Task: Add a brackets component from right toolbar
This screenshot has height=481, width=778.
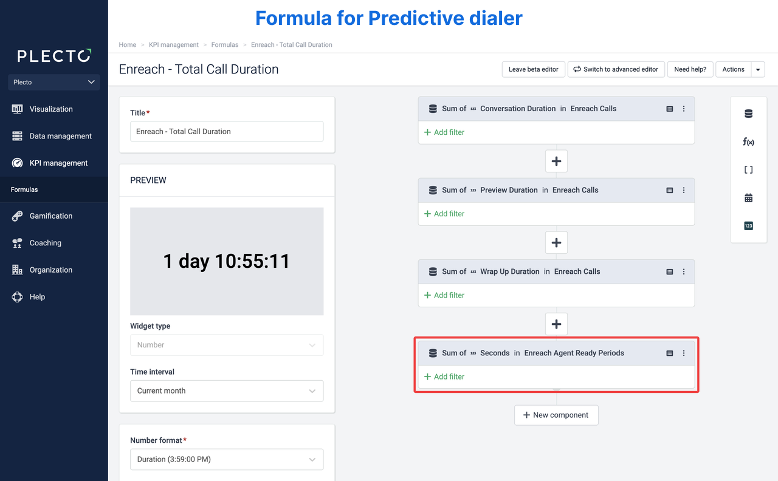Action: (x=748, y=170)
